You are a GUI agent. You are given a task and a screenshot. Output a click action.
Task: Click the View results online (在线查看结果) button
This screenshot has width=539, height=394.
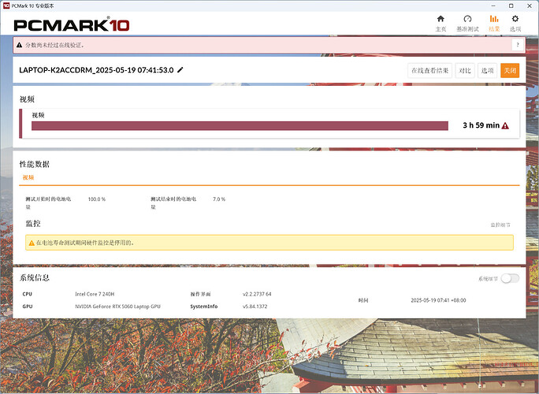429,70
